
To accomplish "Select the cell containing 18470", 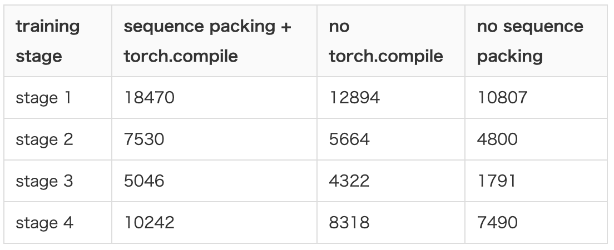I will point(149,98).
